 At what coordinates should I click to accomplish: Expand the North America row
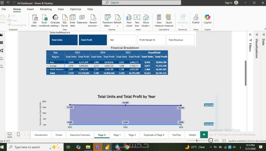coord(48,70)
